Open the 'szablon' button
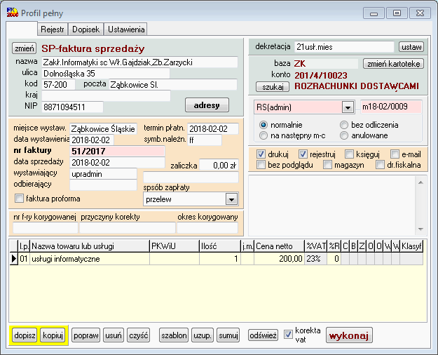The image size is (438, 355). [x=174, y=335]
